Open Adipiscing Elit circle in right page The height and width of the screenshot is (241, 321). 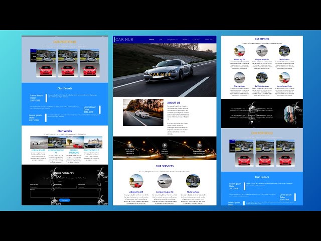(240, 51)
